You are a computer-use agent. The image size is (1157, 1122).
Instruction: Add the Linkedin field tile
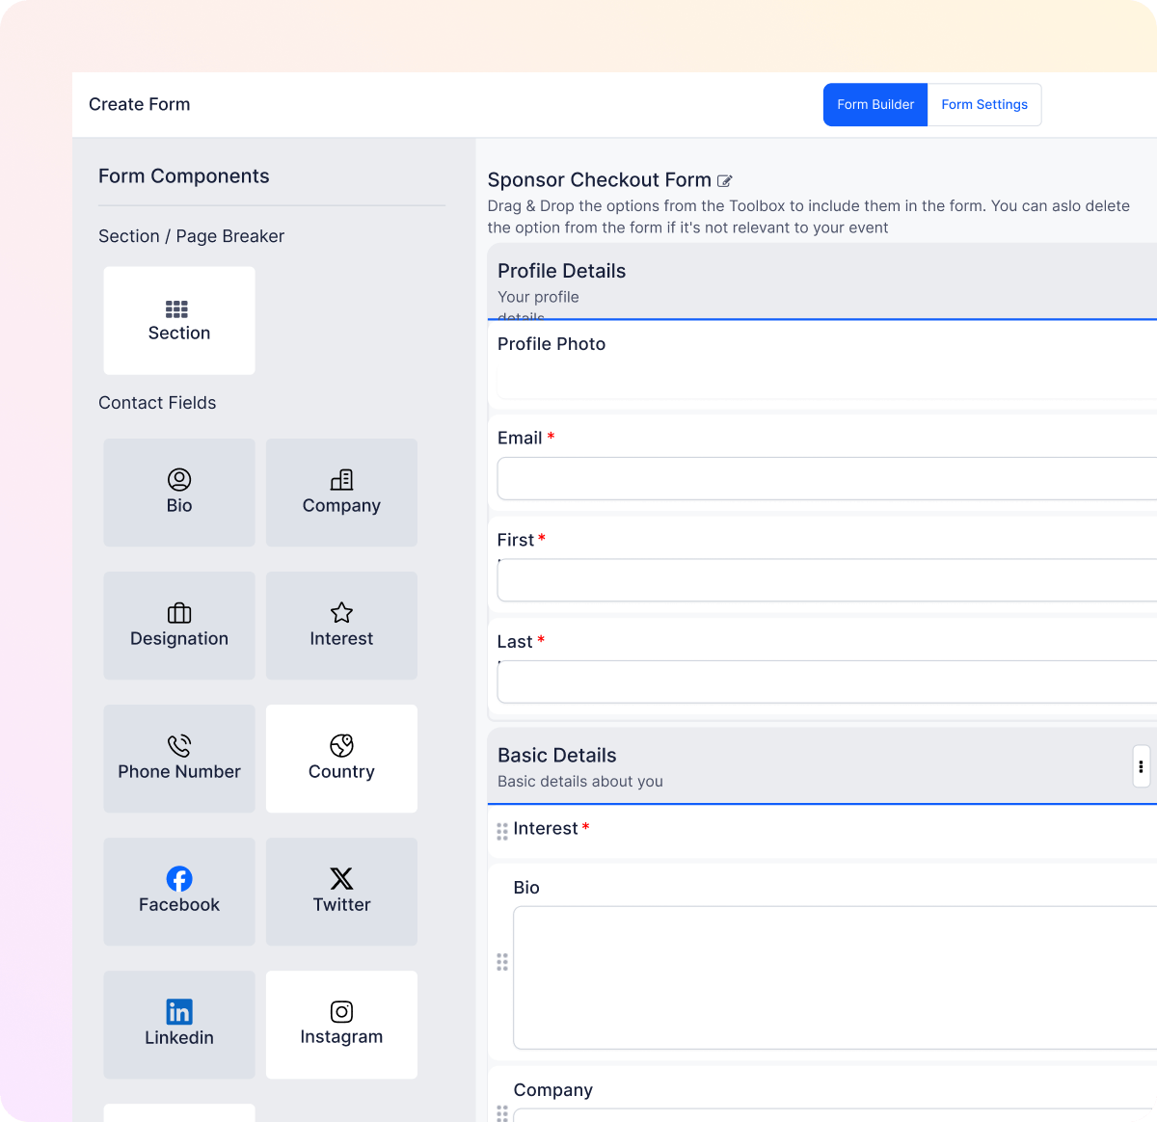coord(179,1025)
